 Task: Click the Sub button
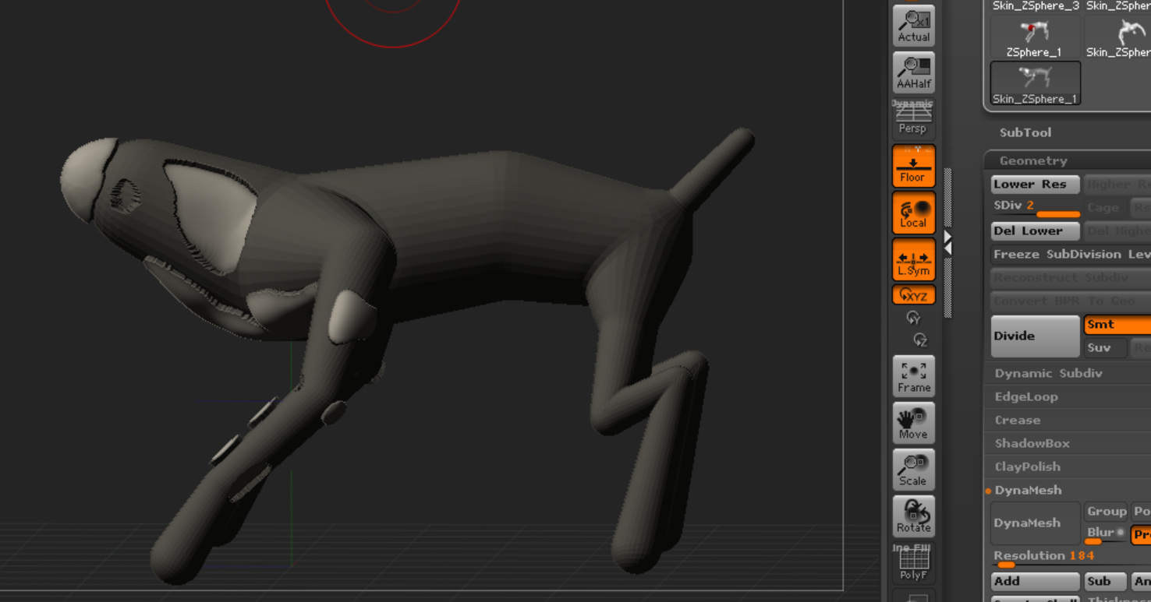[1106, 581]
